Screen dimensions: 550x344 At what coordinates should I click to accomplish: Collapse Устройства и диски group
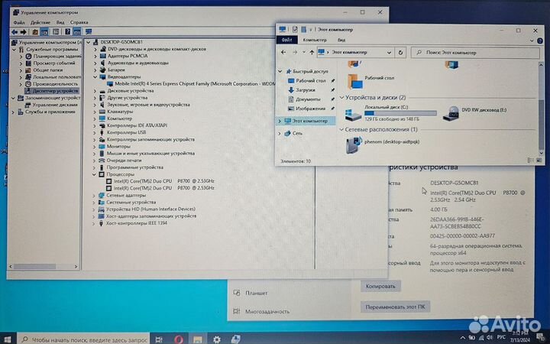tap(341, 98)
